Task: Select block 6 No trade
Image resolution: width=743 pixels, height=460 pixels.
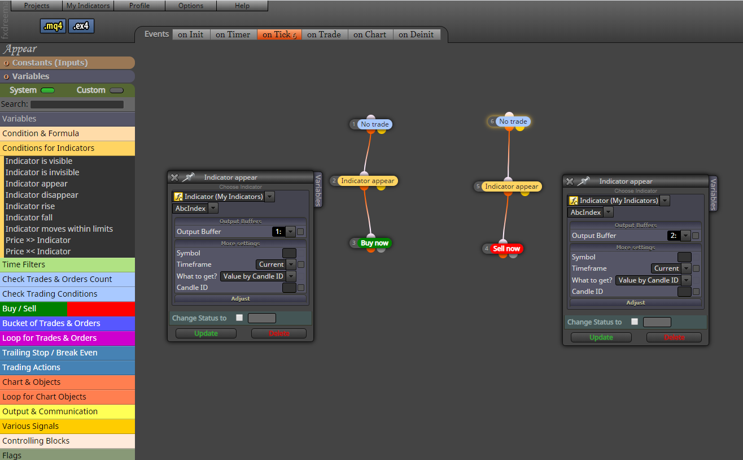Action: (x=513, y=121)
